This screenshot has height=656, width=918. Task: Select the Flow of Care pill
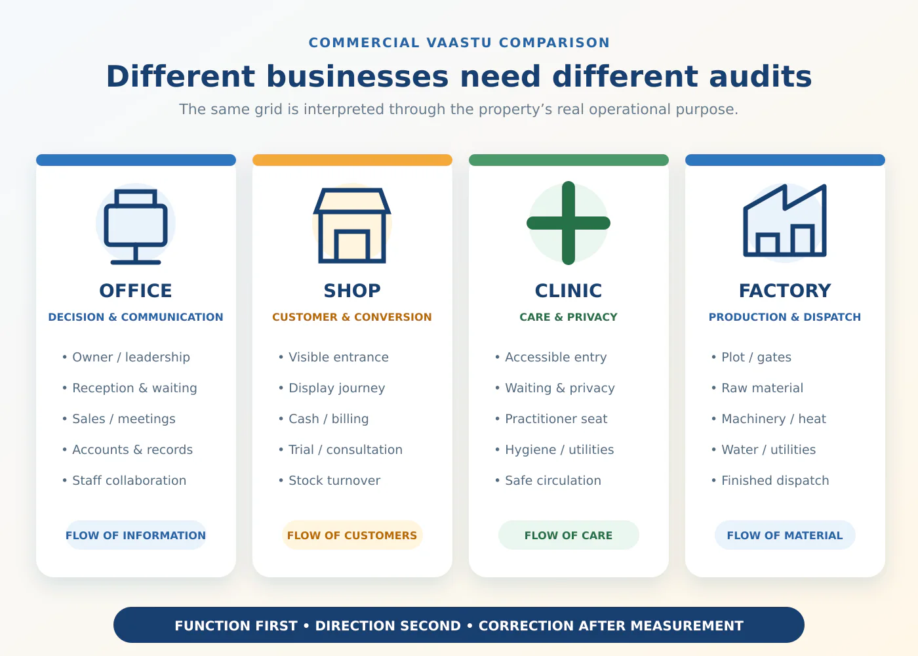click(x=569, y=535)
